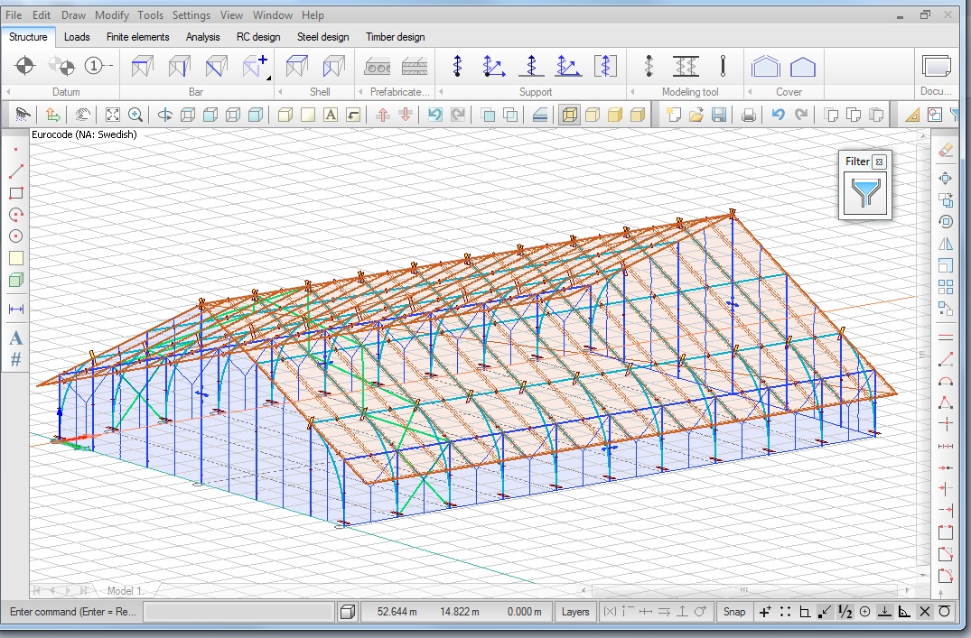This screenshot has width=971, height=638.
Task: Switch to the Steel design tab
Action: pyautogui.click(x=322, y=37)
